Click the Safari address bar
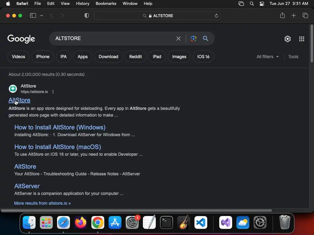Viewport: 314px width, 235px height. [x=157, y=16]
